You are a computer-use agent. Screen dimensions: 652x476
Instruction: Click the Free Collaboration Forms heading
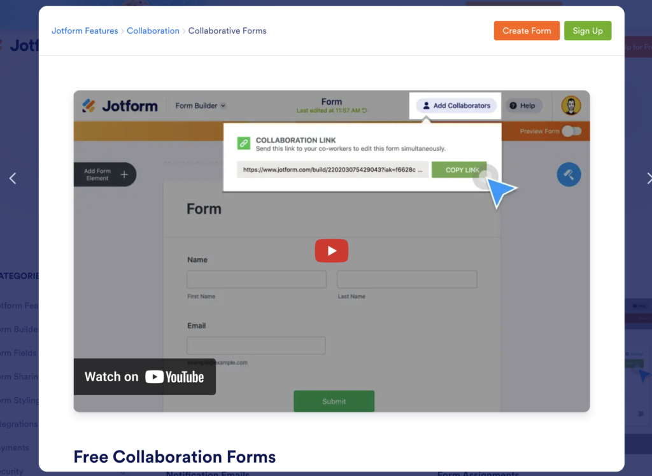click(x=174, y=456)
